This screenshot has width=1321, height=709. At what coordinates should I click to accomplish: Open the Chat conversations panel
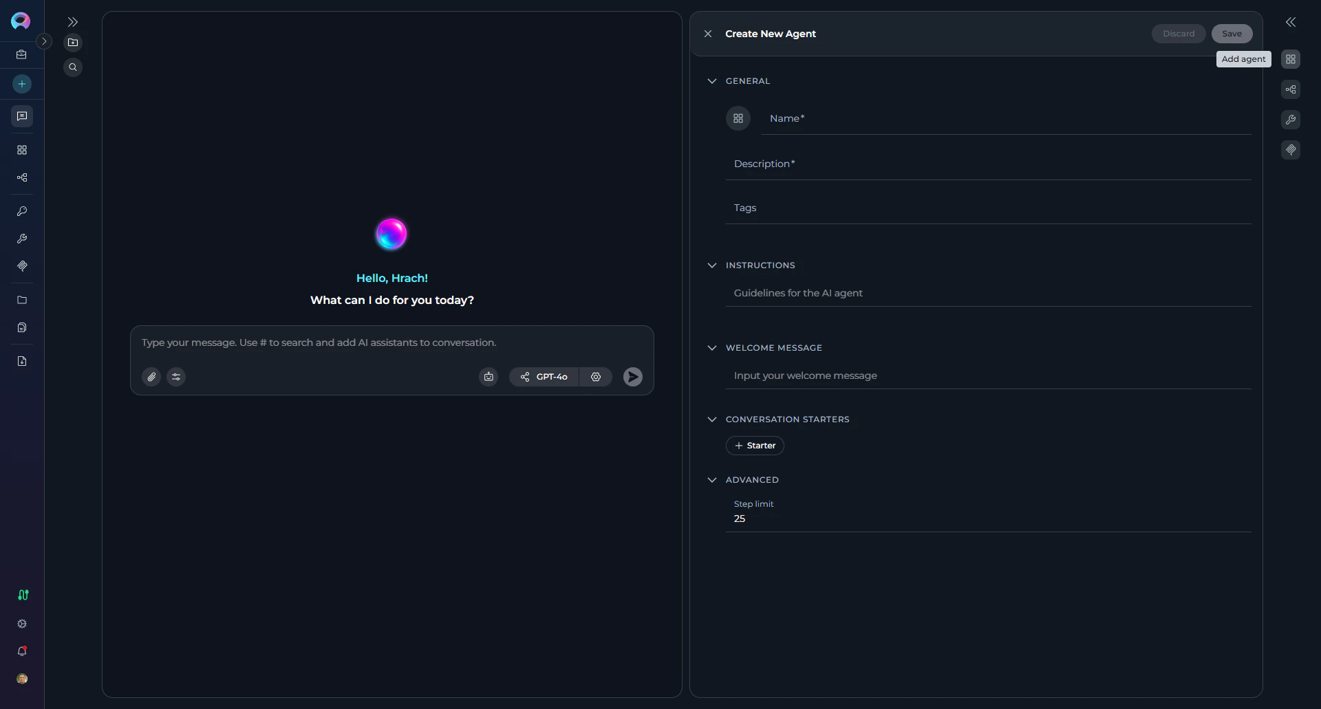(21, 116)
